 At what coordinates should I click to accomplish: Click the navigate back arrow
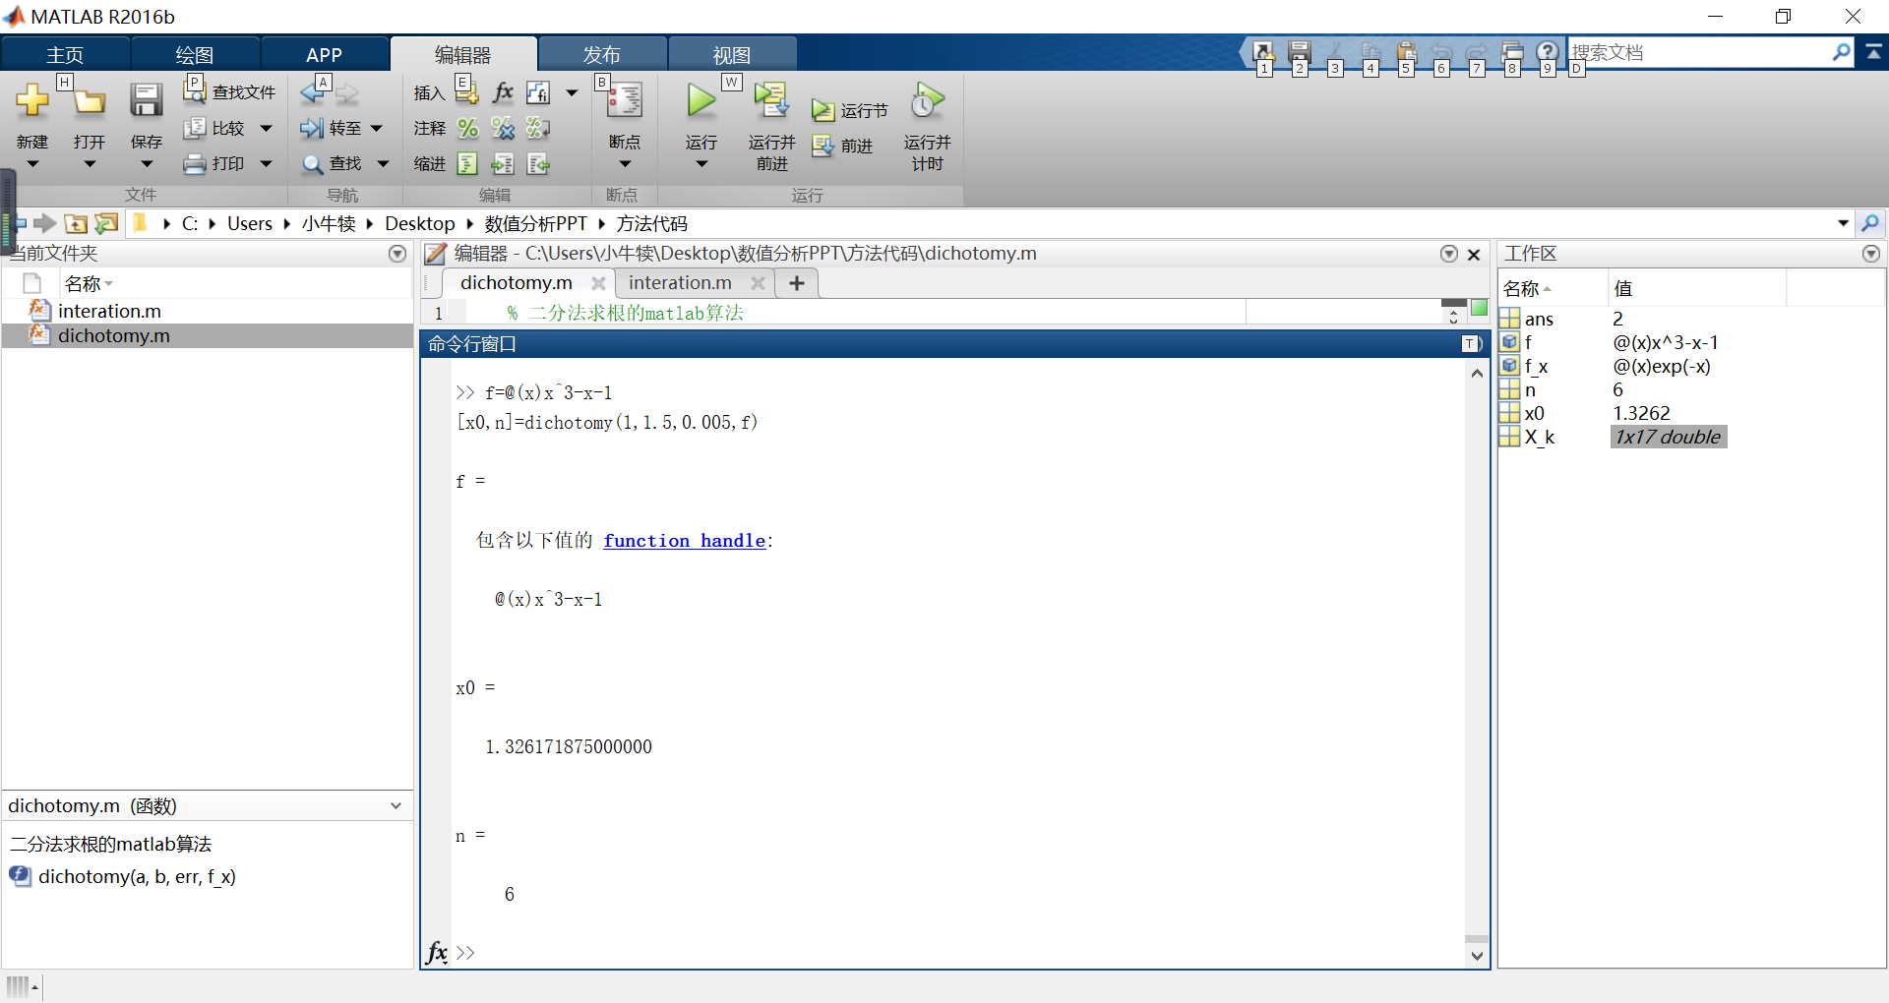314,92
